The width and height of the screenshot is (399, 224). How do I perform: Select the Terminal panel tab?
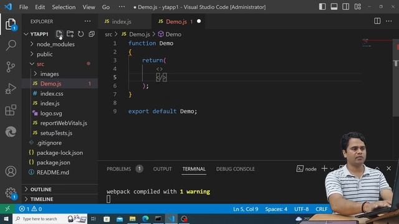tap(194, 169)
